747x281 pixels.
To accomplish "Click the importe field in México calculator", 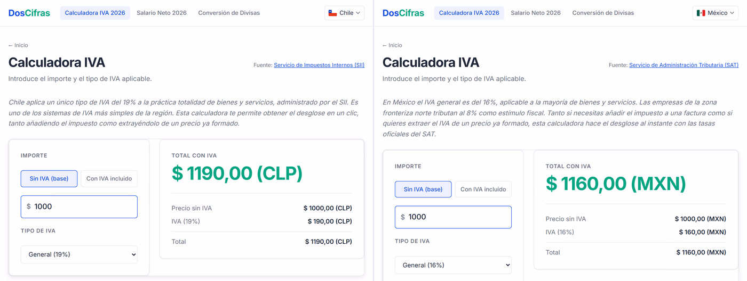I will (x=453, y=217).
